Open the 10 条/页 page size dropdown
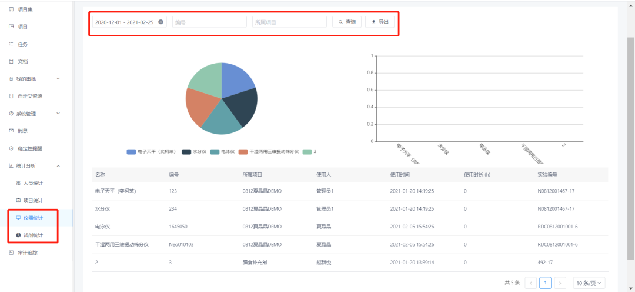This screenshot has width=635, height=292. point(589,283)
